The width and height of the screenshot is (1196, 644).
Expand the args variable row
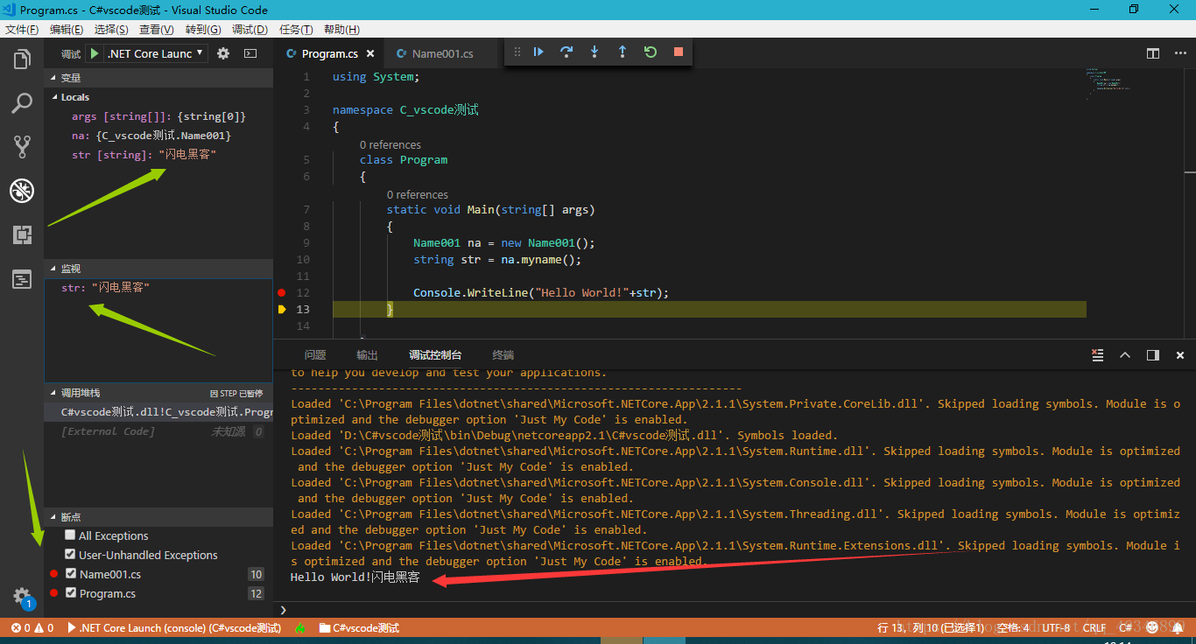[158, 116]
